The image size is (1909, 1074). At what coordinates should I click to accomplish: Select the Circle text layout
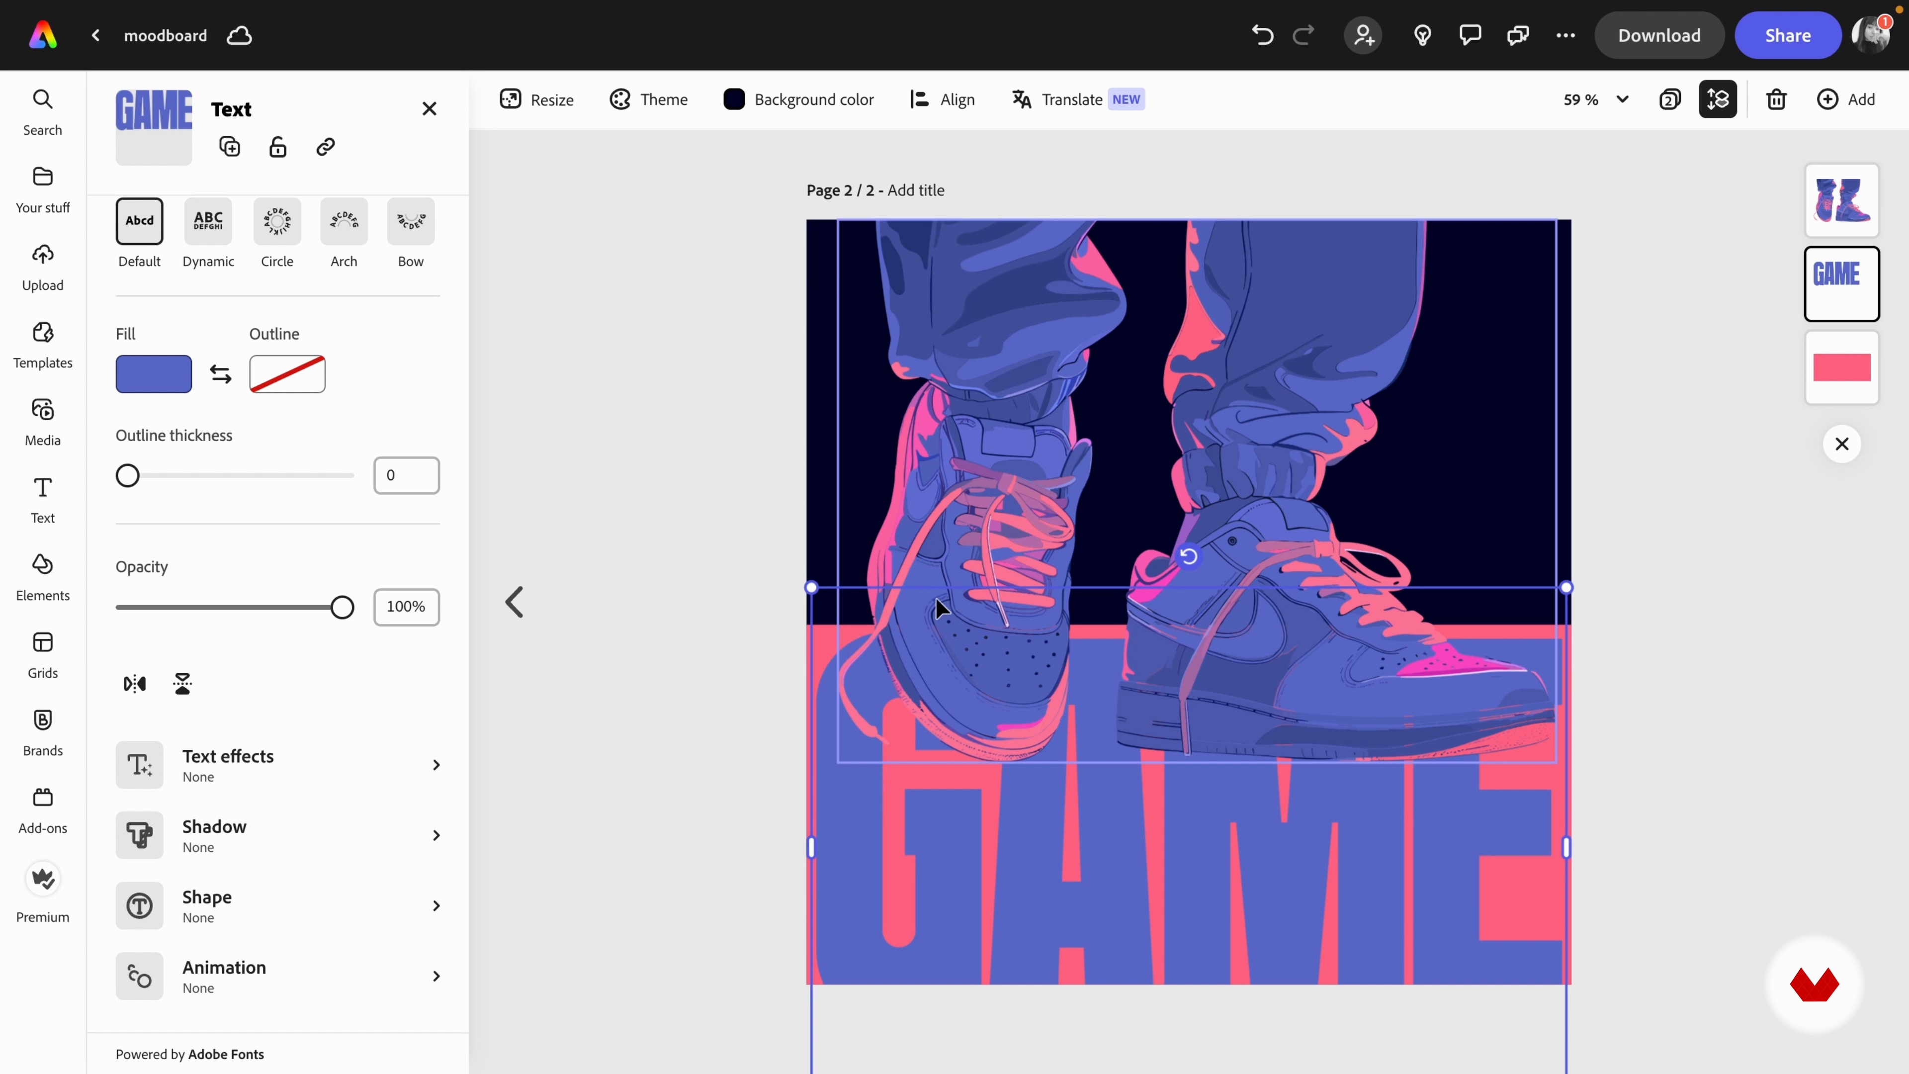pos(277,222)
